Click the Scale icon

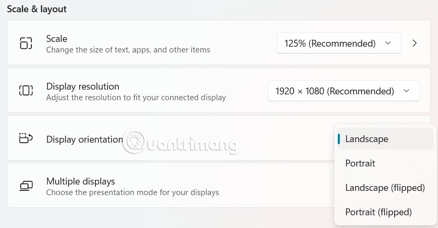[x=26, y=43]
